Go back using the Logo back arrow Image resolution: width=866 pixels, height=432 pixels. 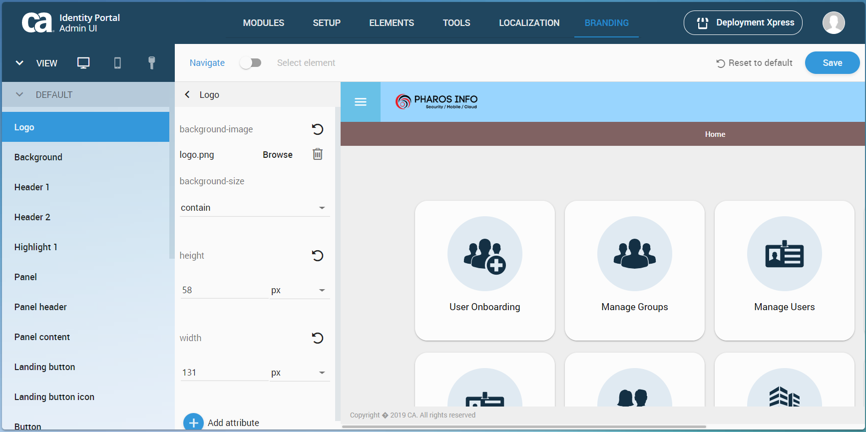click(x=187, y=94)
